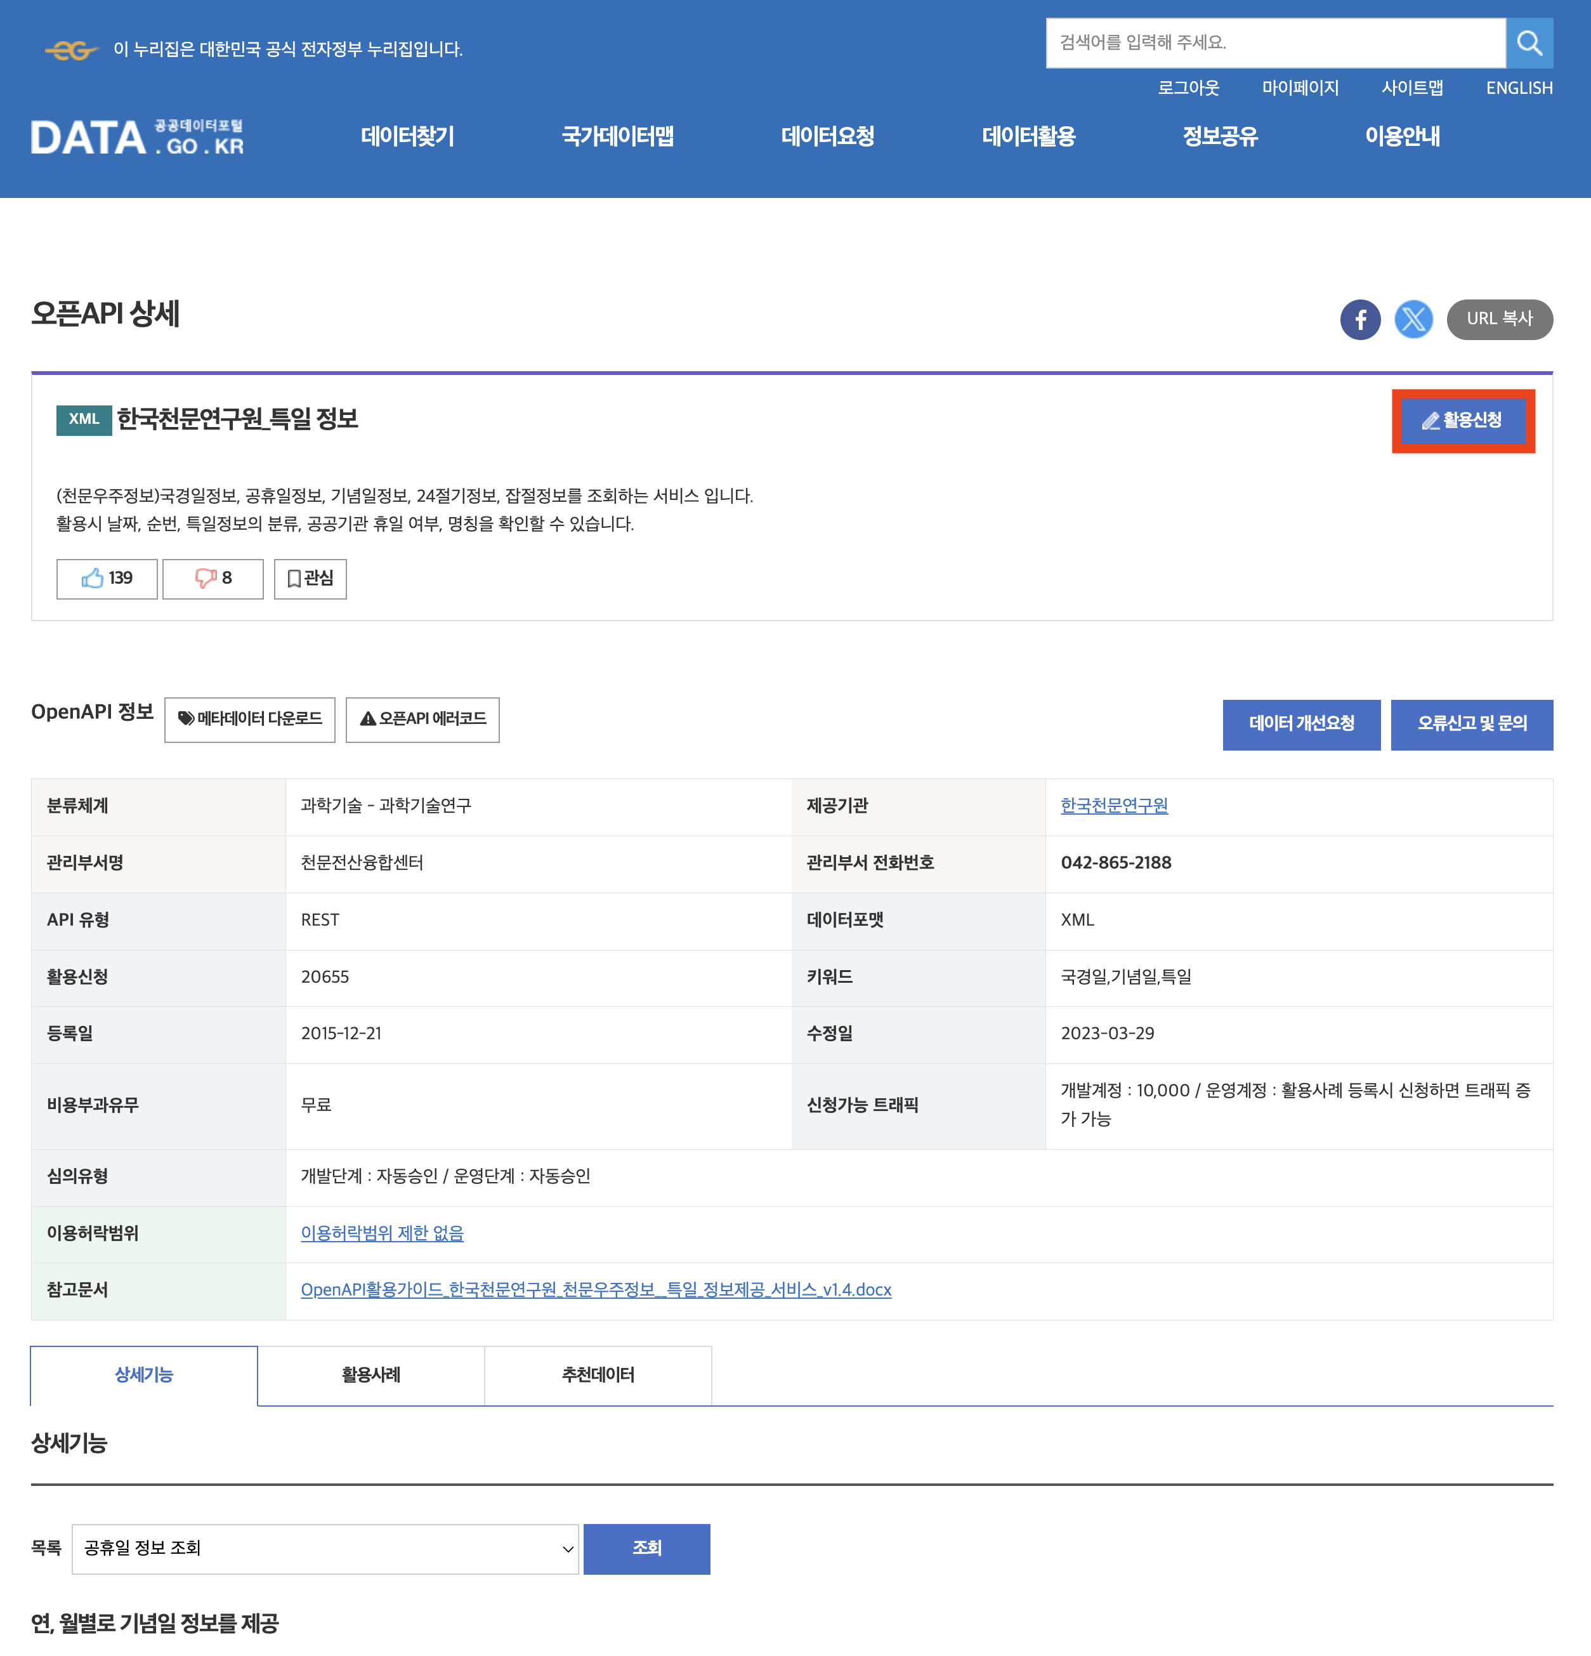Click the 활용신청 apply button
1591x1656 pixels.
(1463, 421)
